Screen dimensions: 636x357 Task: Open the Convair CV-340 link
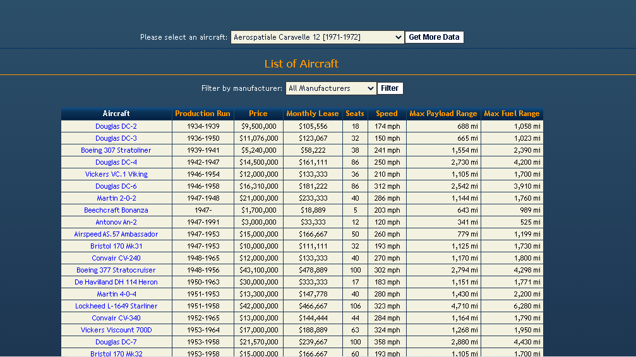[x=116, y=318]
